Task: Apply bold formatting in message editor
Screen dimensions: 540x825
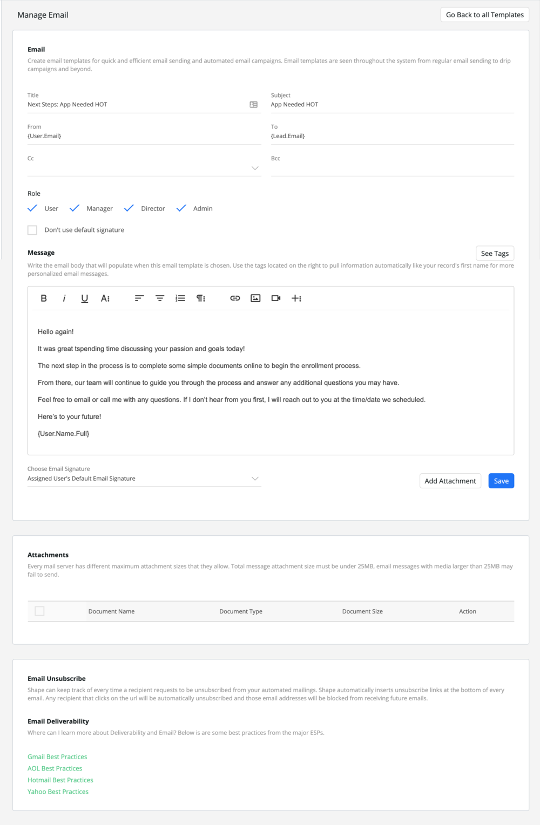Action: [44, 298]
